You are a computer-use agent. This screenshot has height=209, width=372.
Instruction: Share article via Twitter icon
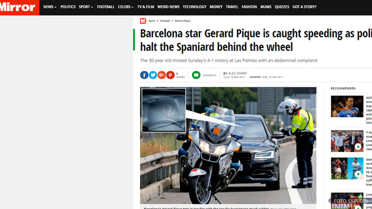[153, 75]
